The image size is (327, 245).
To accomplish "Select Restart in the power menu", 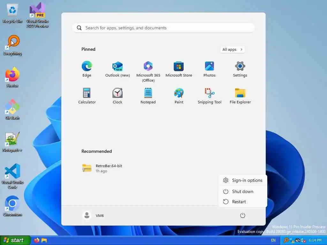I will point(243,202).
